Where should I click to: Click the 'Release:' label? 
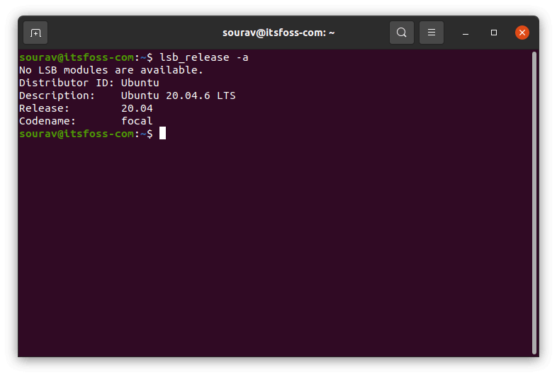[44, 108]
